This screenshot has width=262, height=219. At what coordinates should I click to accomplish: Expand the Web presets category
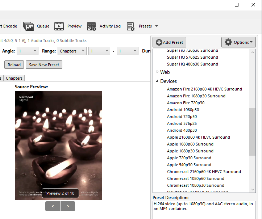157,72
